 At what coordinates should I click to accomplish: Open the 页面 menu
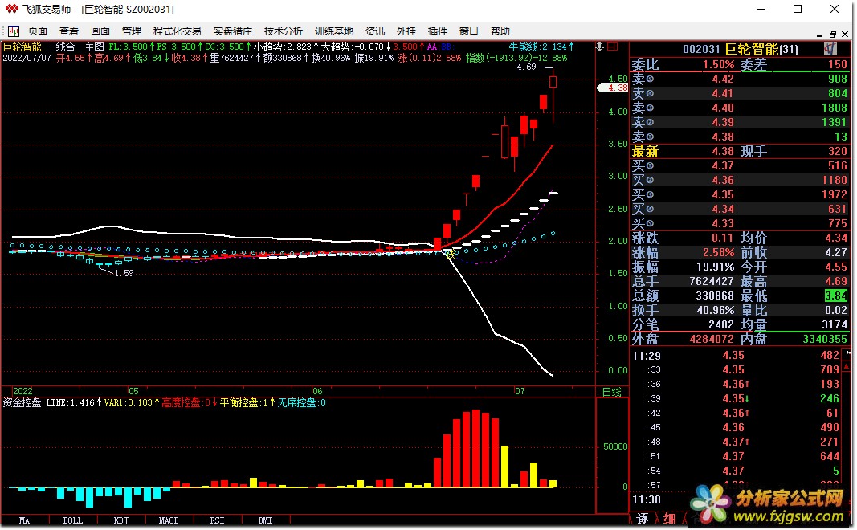pyautogui.click(x=38, y=31)
